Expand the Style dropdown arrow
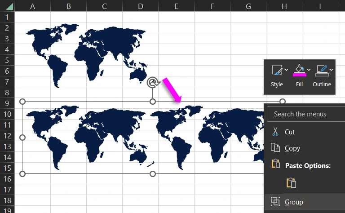This screenshot has height=213, width=345. click(286, 70)
